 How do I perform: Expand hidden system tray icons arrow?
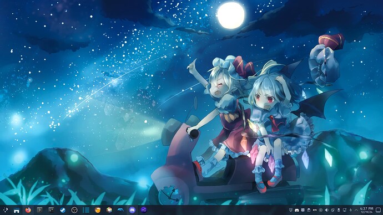[x=356, y=210]
